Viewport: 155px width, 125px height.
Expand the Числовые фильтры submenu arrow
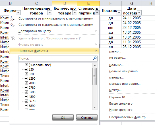96,51
